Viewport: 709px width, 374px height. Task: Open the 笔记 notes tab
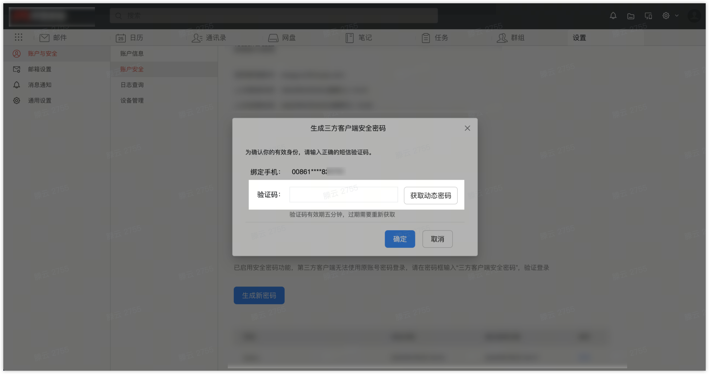click(359, 38)
